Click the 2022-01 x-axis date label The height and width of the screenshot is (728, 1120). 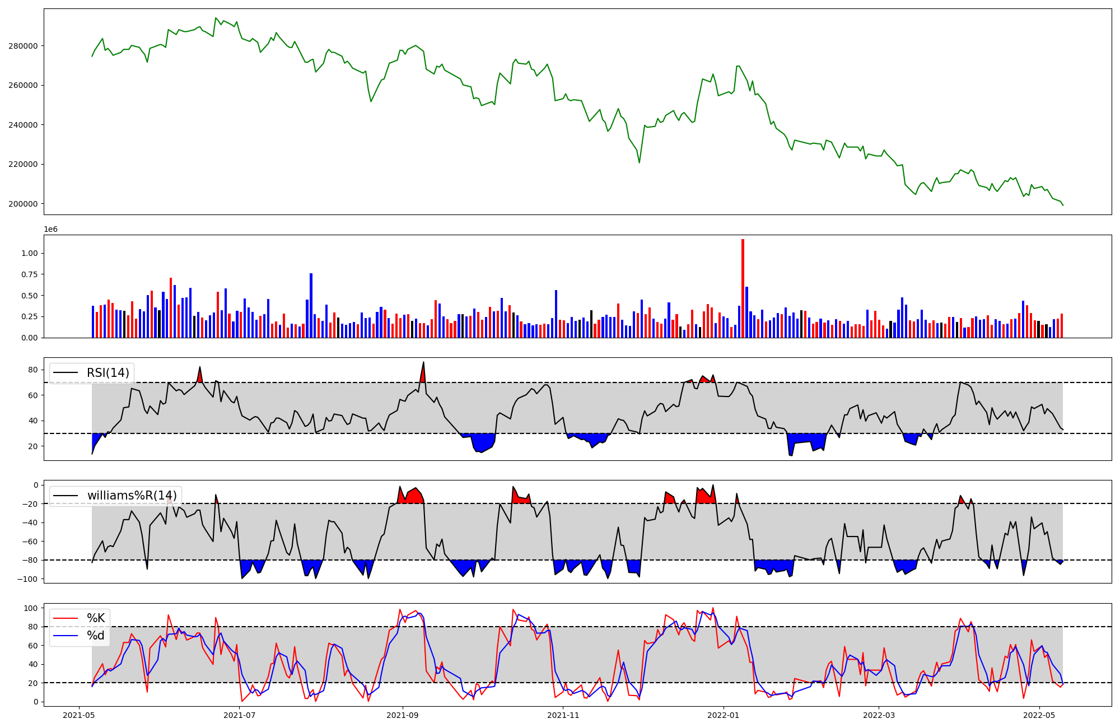(x=724, y=715)
